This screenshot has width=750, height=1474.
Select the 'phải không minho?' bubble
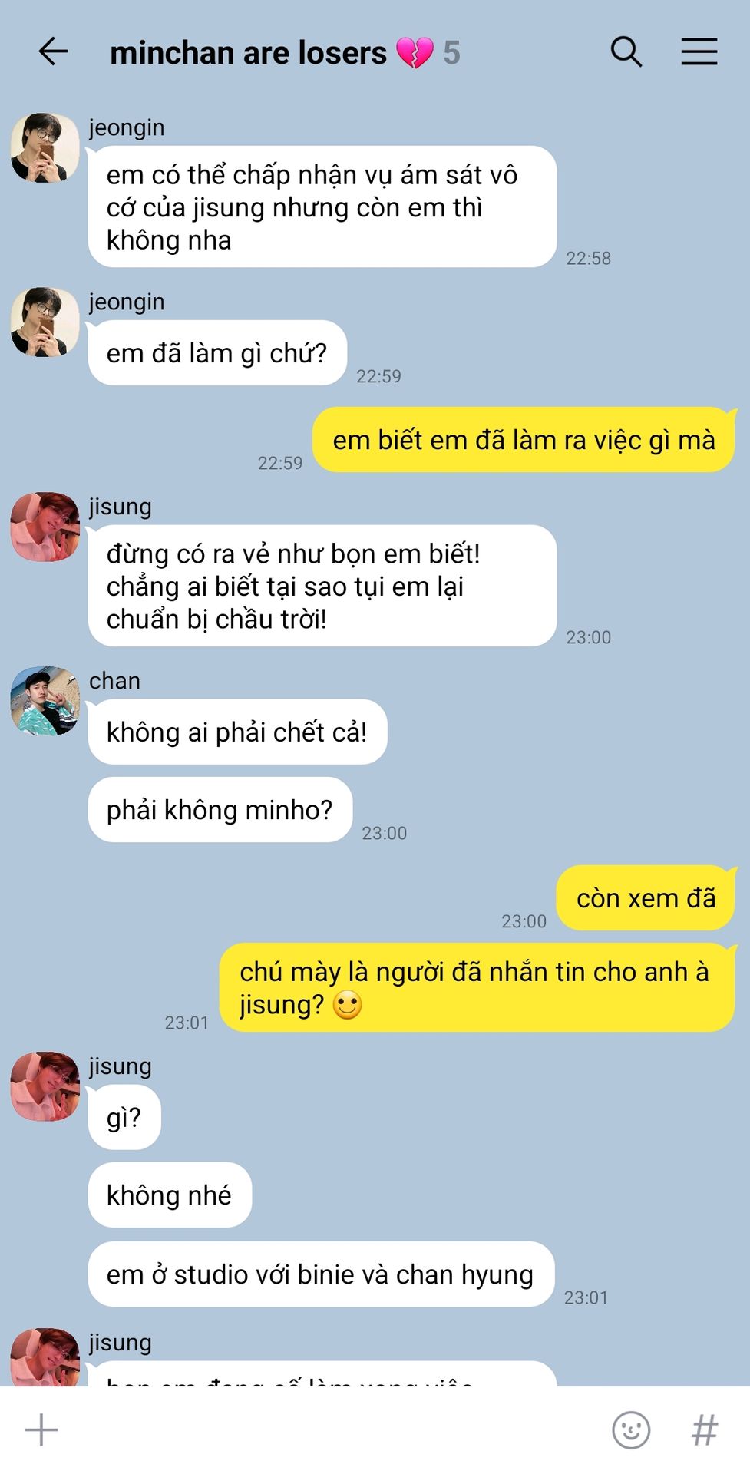(x=220, y=810)
